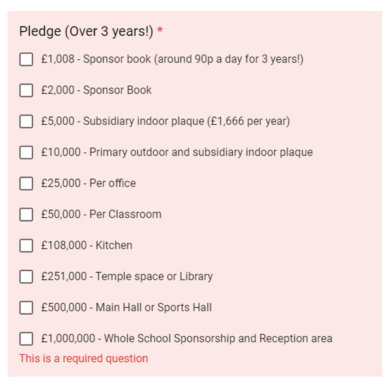The image size is (391, 385).
Task: Tick the £500,000 Main Hall or Sports Hall box
Action: coord(26,308)
